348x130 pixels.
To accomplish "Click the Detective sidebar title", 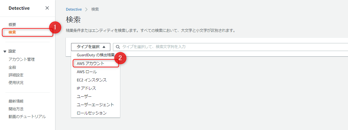I will [x=19, y=8].
